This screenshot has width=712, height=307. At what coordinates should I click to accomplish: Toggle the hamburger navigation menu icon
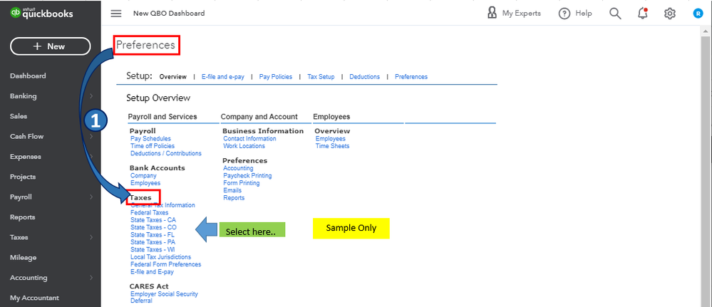coord(116,14)
